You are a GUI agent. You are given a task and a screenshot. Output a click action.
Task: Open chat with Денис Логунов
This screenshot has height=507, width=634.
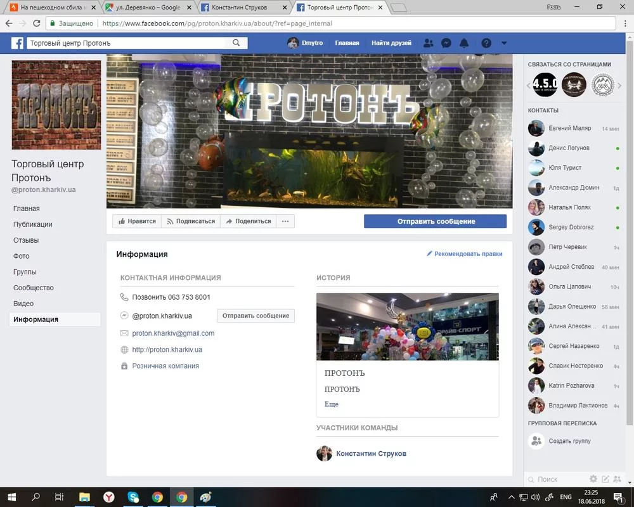(574, 148)
